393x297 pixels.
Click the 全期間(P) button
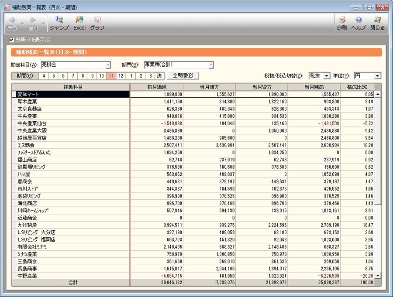click(183, 75)
